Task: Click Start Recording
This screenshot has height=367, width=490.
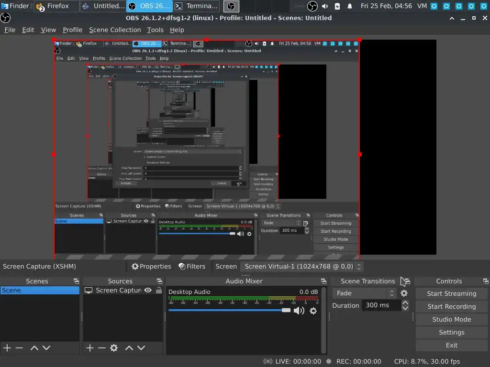Action: 452,306
